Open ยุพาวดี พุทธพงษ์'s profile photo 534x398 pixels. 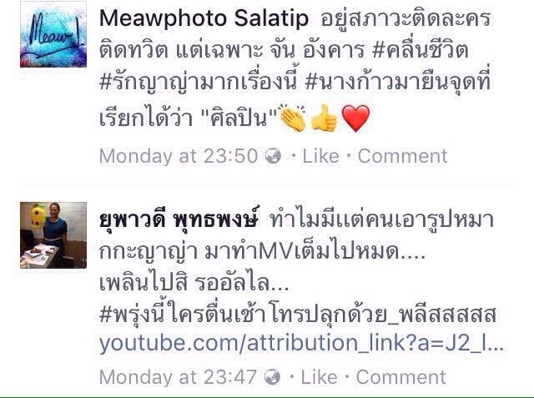[x=53, y=235]
